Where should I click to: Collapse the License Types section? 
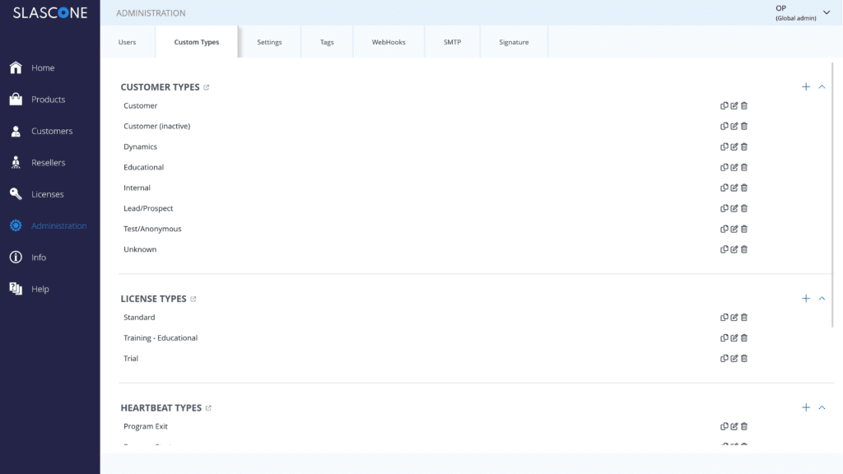822,299
